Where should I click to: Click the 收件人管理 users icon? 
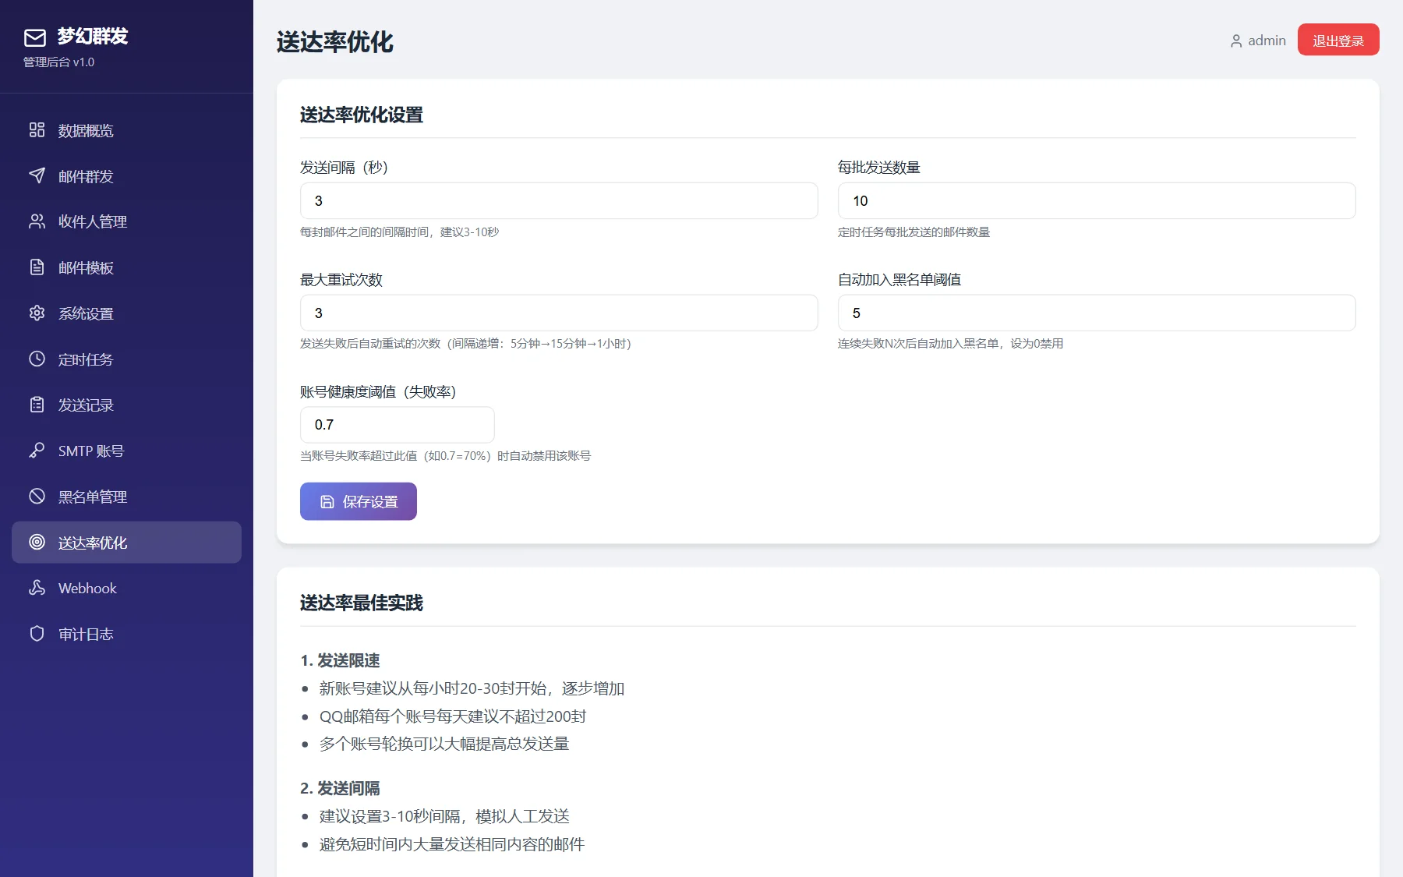37,221
